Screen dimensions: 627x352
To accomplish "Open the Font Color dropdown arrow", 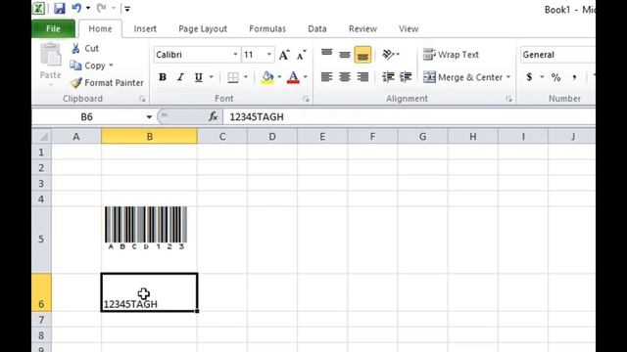I will click(305, 77).
